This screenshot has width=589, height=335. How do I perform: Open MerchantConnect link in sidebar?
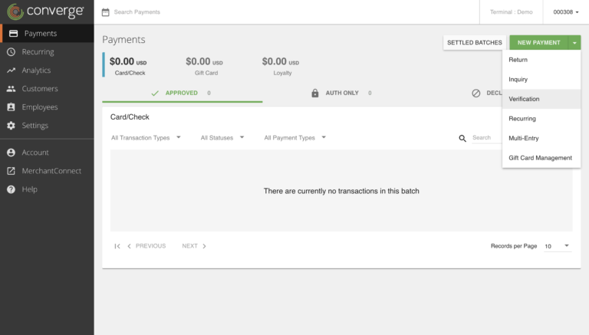[x=47, y=171]
